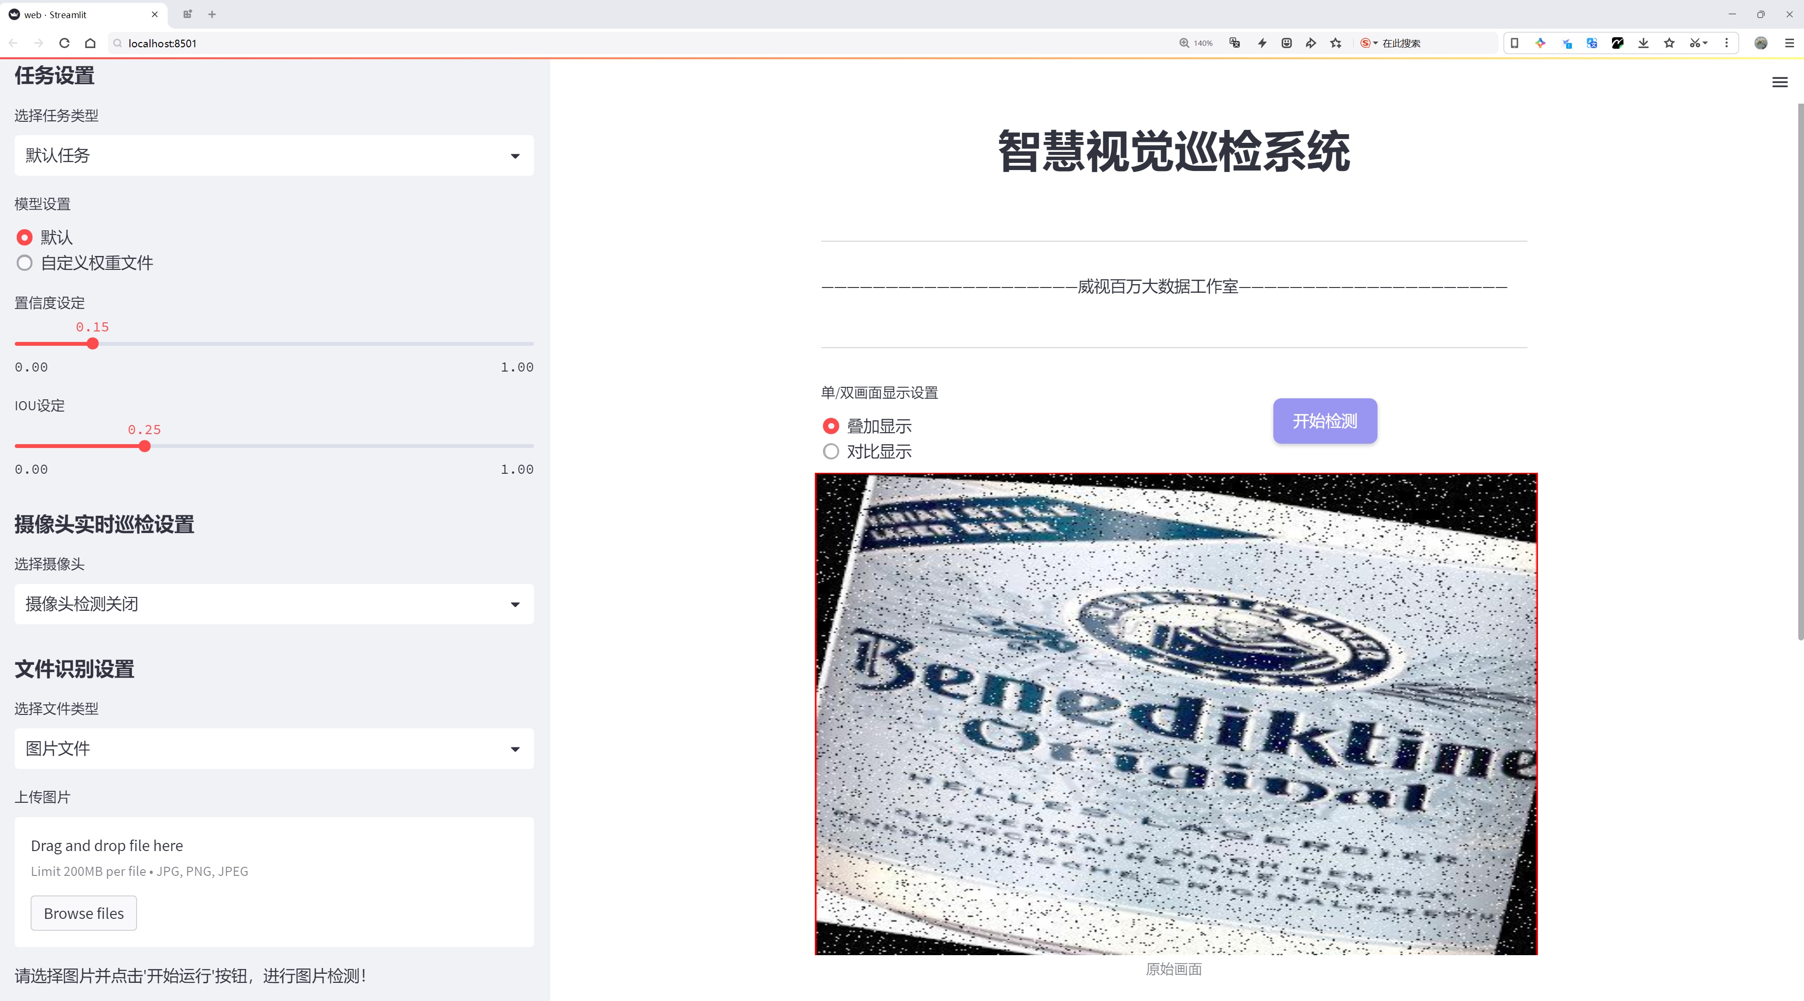1804x1001 pixels.
Task: Click the Benediktiner beer label image
Action: [x=1176, y=714]
